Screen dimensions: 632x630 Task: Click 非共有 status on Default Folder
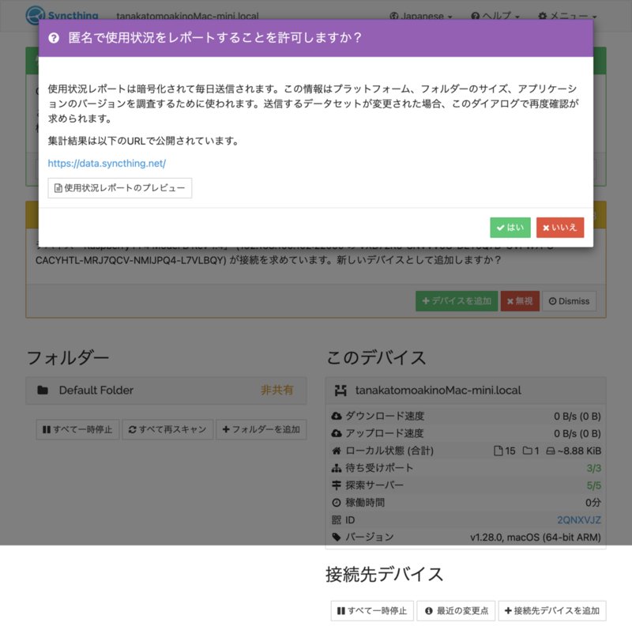(x=277, y=390)
